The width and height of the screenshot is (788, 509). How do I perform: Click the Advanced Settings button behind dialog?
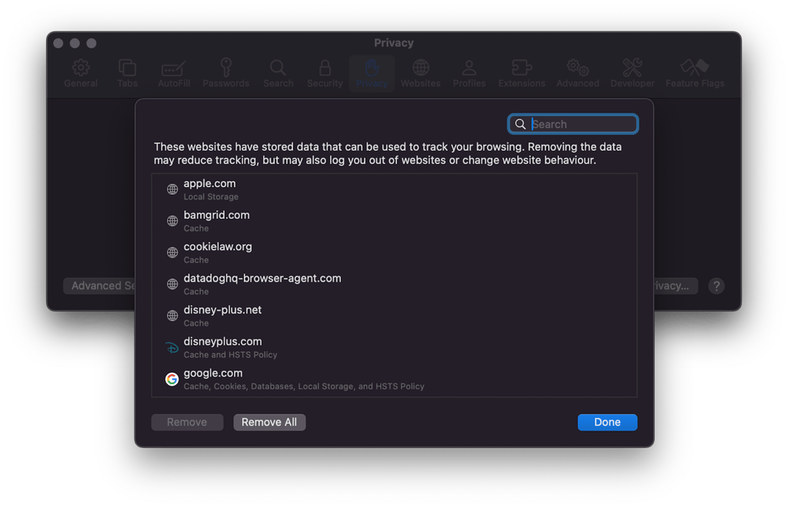(x=99, y=286)
